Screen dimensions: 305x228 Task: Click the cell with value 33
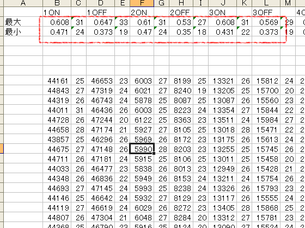pos(123,22)
